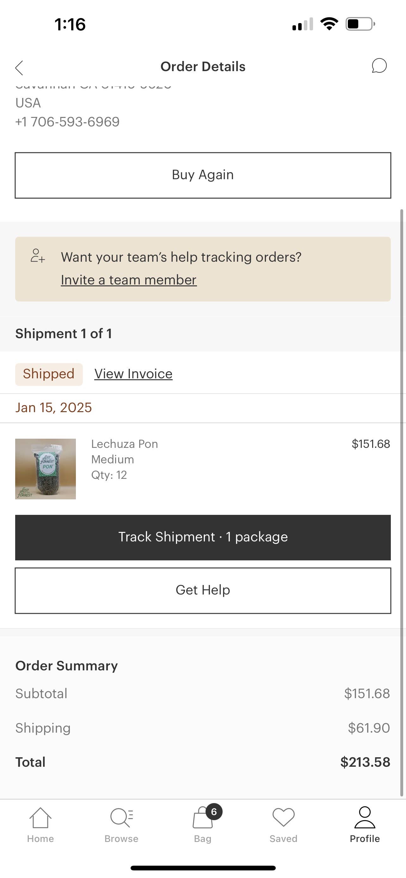
Task: Tap the Order Details page title
Action: [x=203, y=66]
